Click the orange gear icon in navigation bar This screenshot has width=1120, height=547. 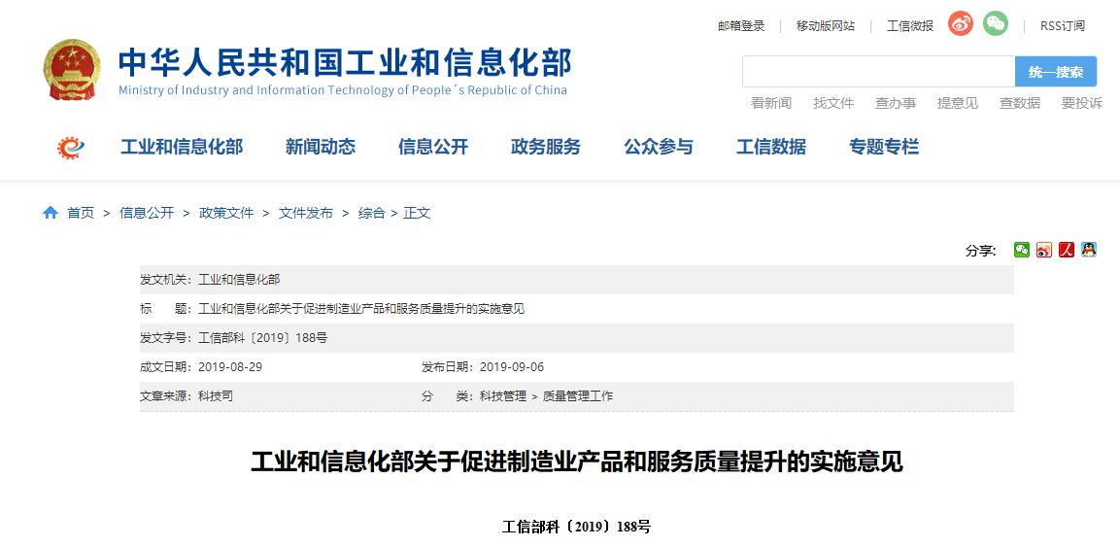(71, 147)
